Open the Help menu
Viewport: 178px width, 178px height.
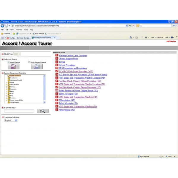[31, 30]
